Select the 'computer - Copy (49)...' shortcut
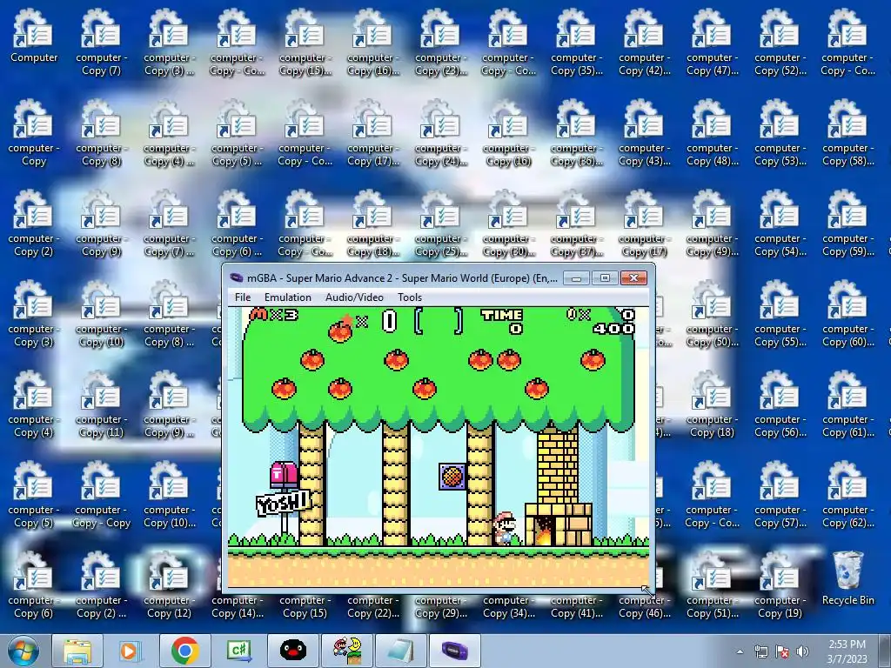 tap(712, 223)
